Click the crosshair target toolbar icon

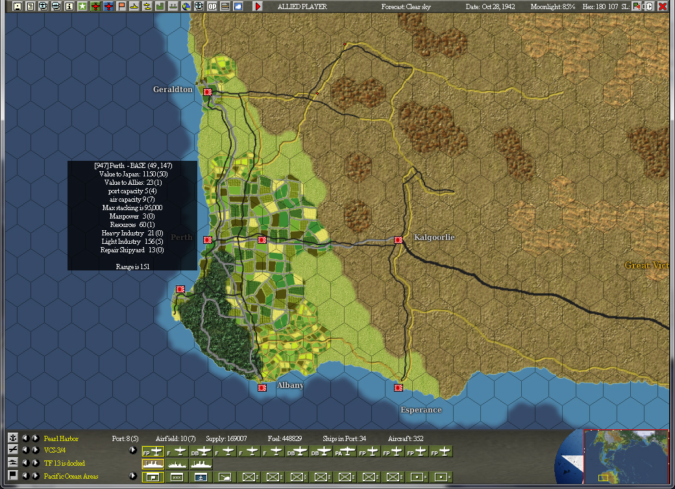[199, 6]
